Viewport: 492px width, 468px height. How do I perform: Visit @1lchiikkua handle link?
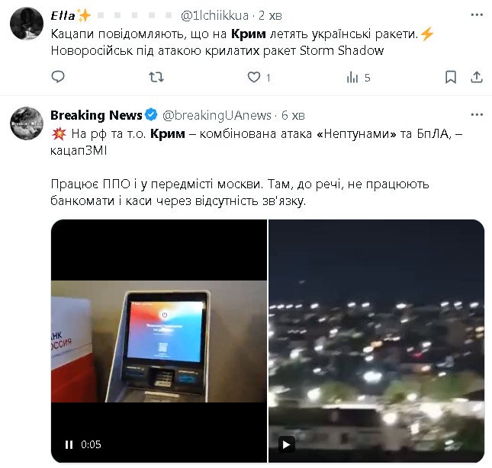click(x=214, y=15)
